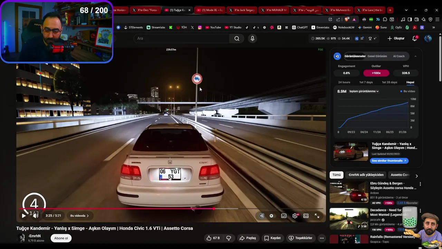
Task: Click the Instagram bookmark icon
Action: (200, 27)
